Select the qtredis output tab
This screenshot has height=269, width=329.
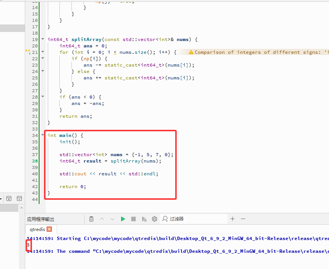[37, 229]
